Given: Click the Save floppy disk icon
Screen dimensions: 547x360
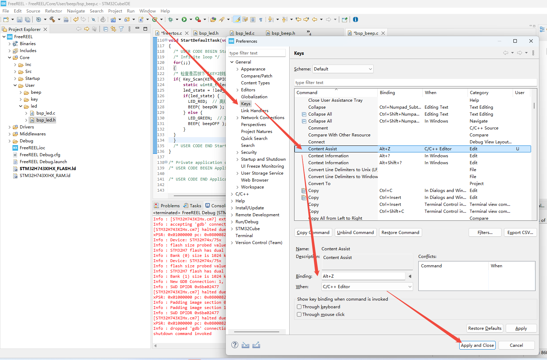Looking at the screenshot, I should [x=19, y=20].
